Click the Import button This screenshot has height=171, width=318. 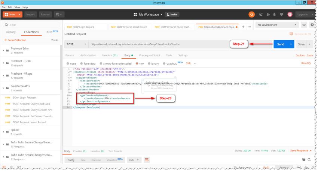tap(30, 14)
